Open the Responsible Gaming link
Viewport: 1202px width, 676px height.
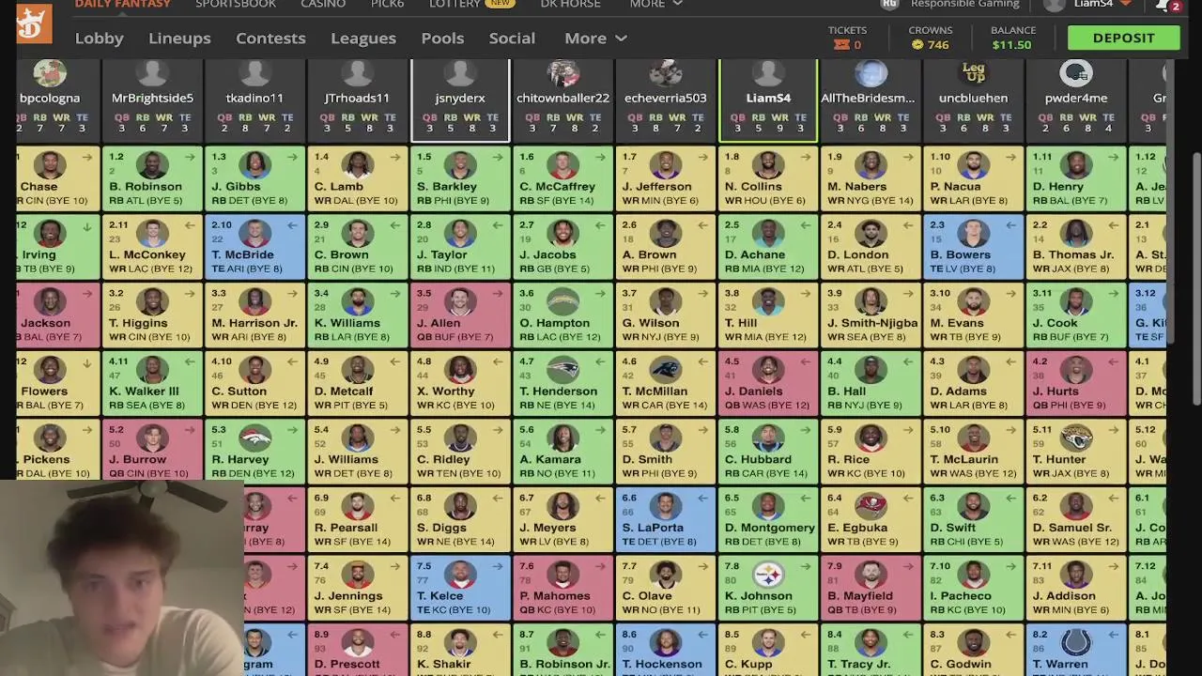[964, 5]
